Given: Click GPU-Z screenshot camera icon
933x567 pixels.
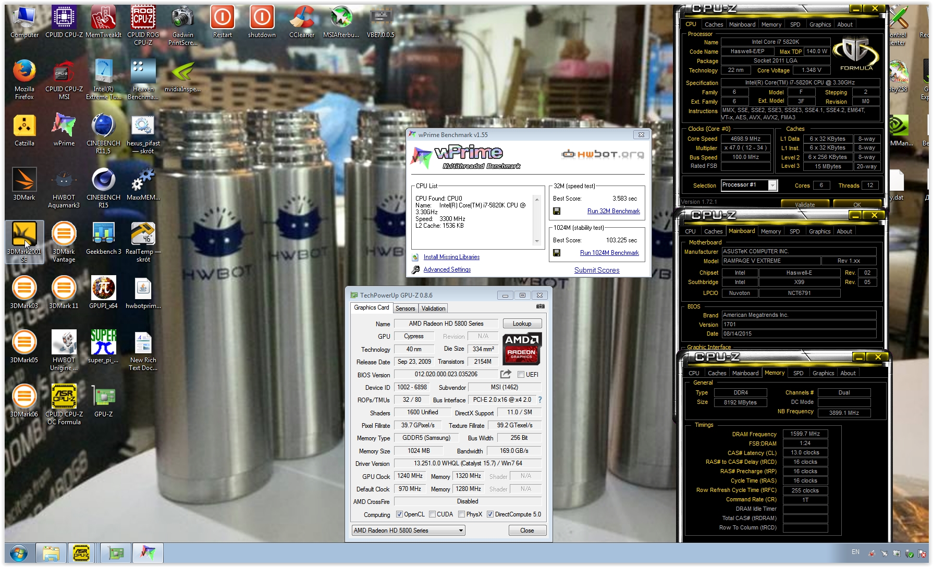Looking at the screenshot, I should pos(541,306).
